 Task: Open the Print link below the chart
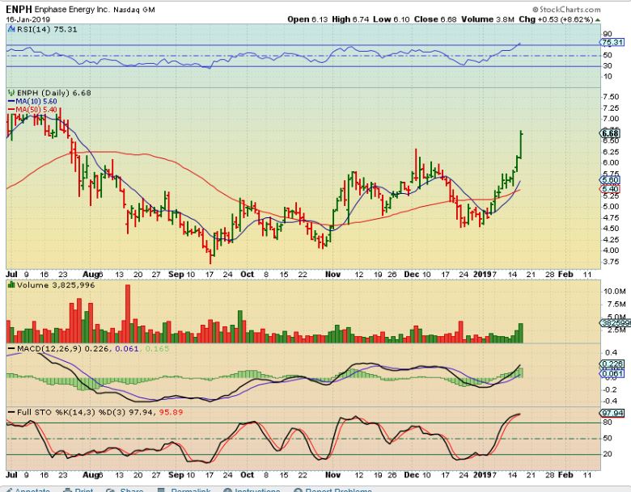[x=79, y=490]
